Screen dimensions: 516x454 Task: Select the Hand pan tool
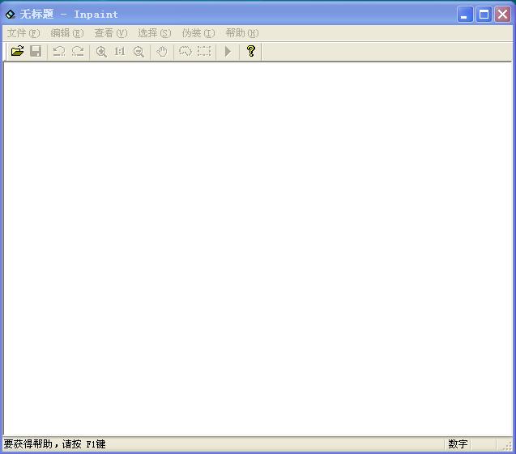(162, 51)
